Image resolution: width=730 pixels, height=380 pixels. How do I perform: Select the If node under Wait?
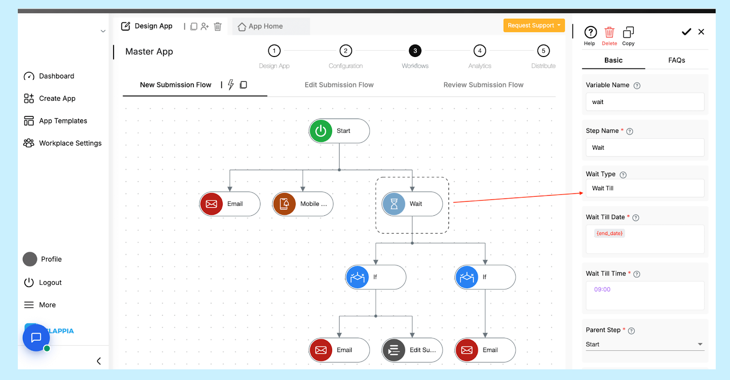point(375,277)
